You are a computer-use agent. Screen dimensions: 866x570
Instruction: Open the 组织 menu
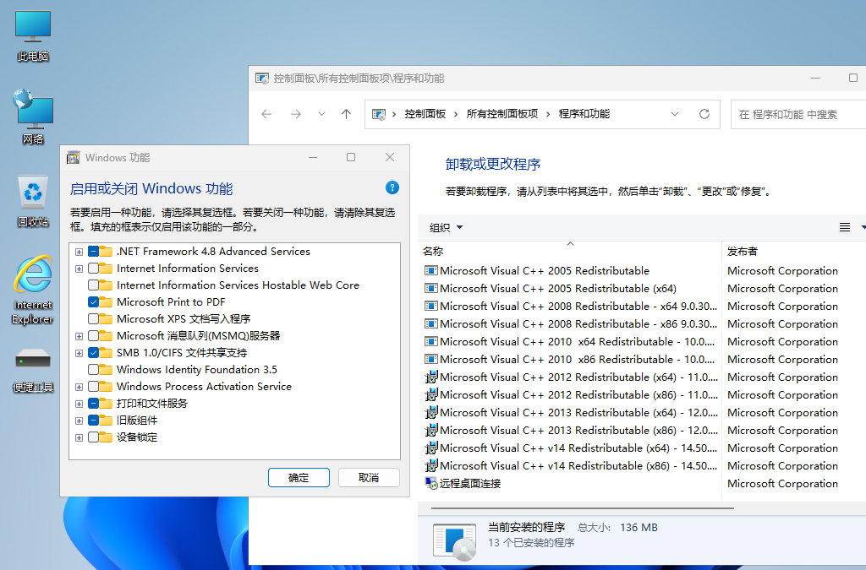click(x=447, y=227)
